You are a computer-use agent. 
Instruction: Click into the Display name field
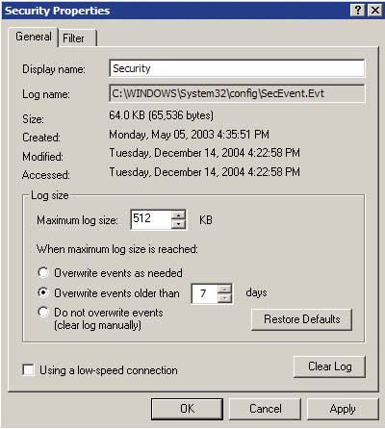coord(237,68)
